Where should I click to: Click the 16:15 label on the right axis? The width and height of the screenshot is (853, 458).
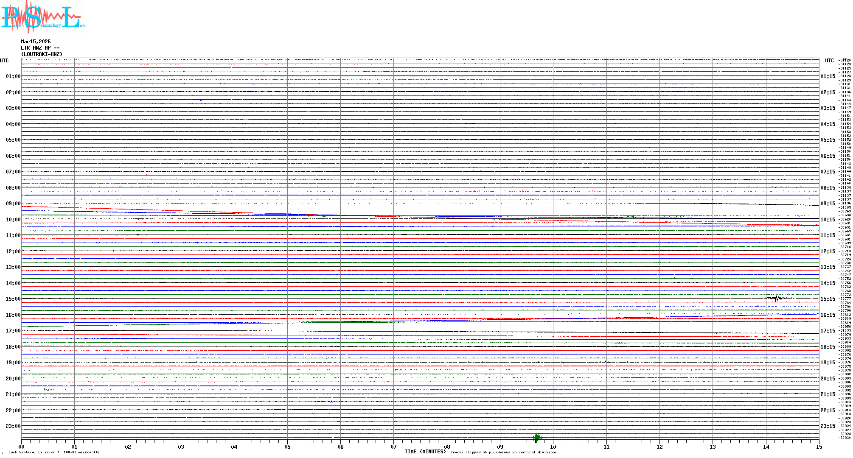pyautogui.click(x=828, y=315)
